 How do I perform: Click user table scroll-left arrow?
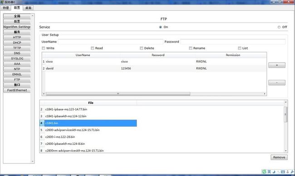pos(44,93)
